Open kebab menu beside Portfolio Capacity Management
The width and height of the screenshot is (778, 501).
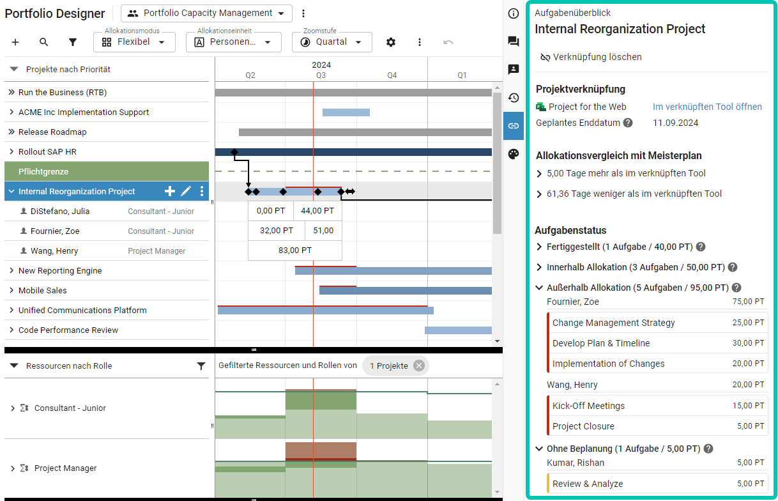(303, 13)
